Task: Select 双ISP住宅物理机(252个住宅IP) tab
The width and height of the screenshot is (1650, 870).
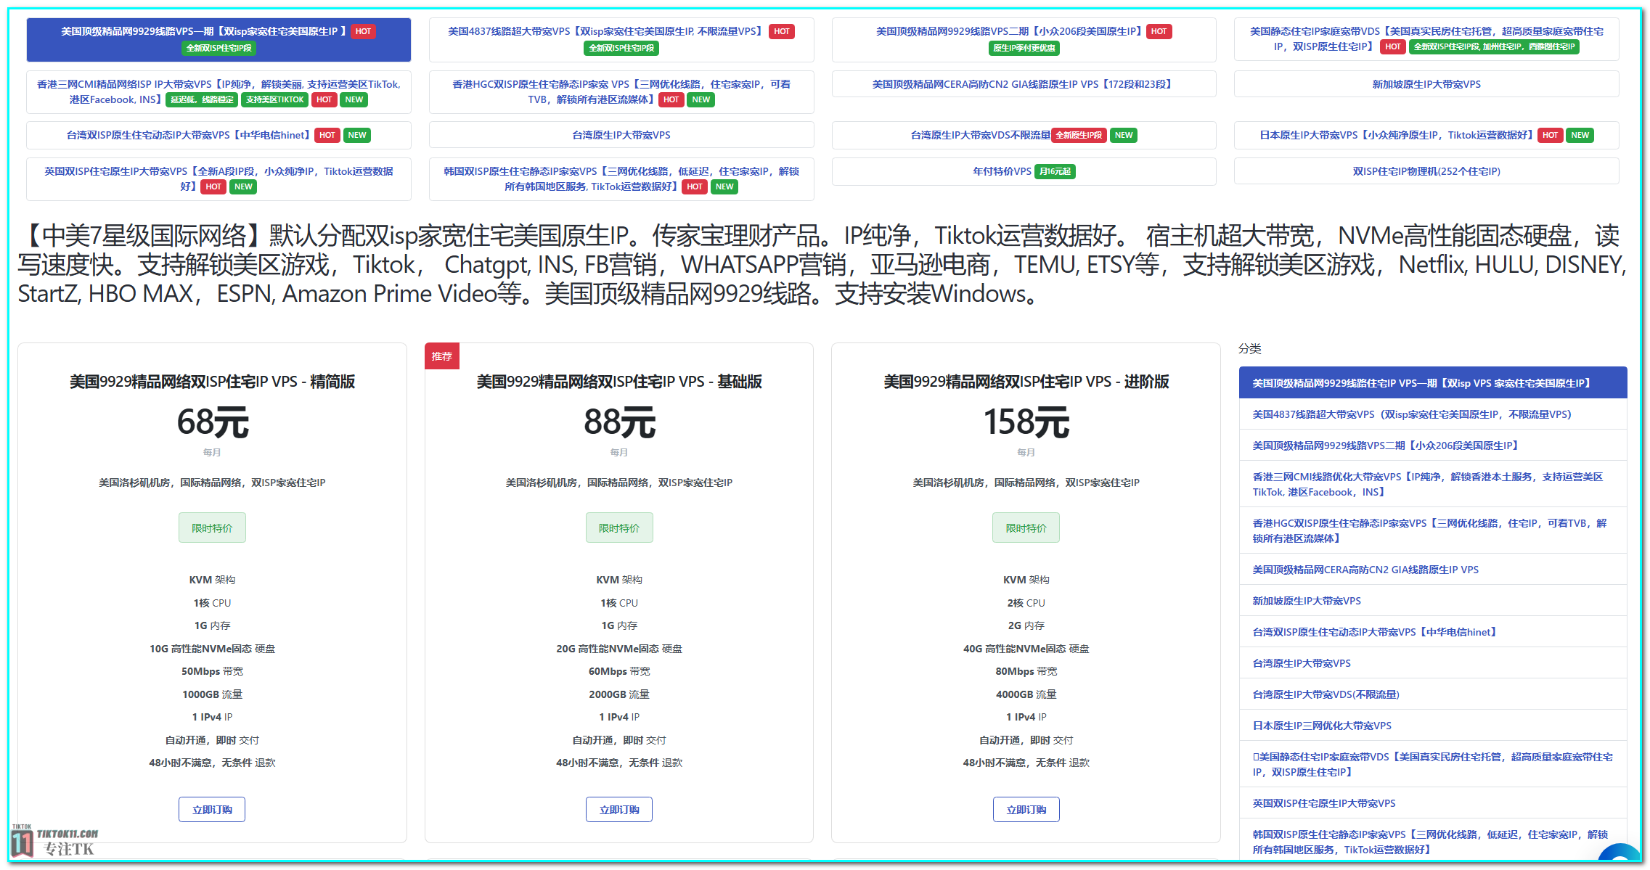Action: point(1426,171)
